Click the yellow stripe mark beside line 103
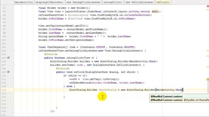The width and height of the screenshot is (209, 117). point(208,51)
